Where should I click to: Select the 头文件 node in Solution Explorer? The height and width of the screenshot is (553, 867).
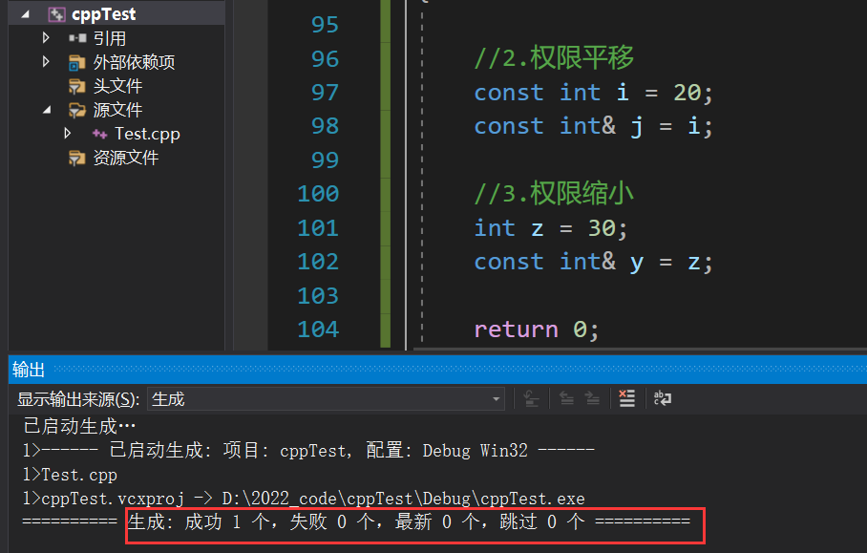[118, 85]
